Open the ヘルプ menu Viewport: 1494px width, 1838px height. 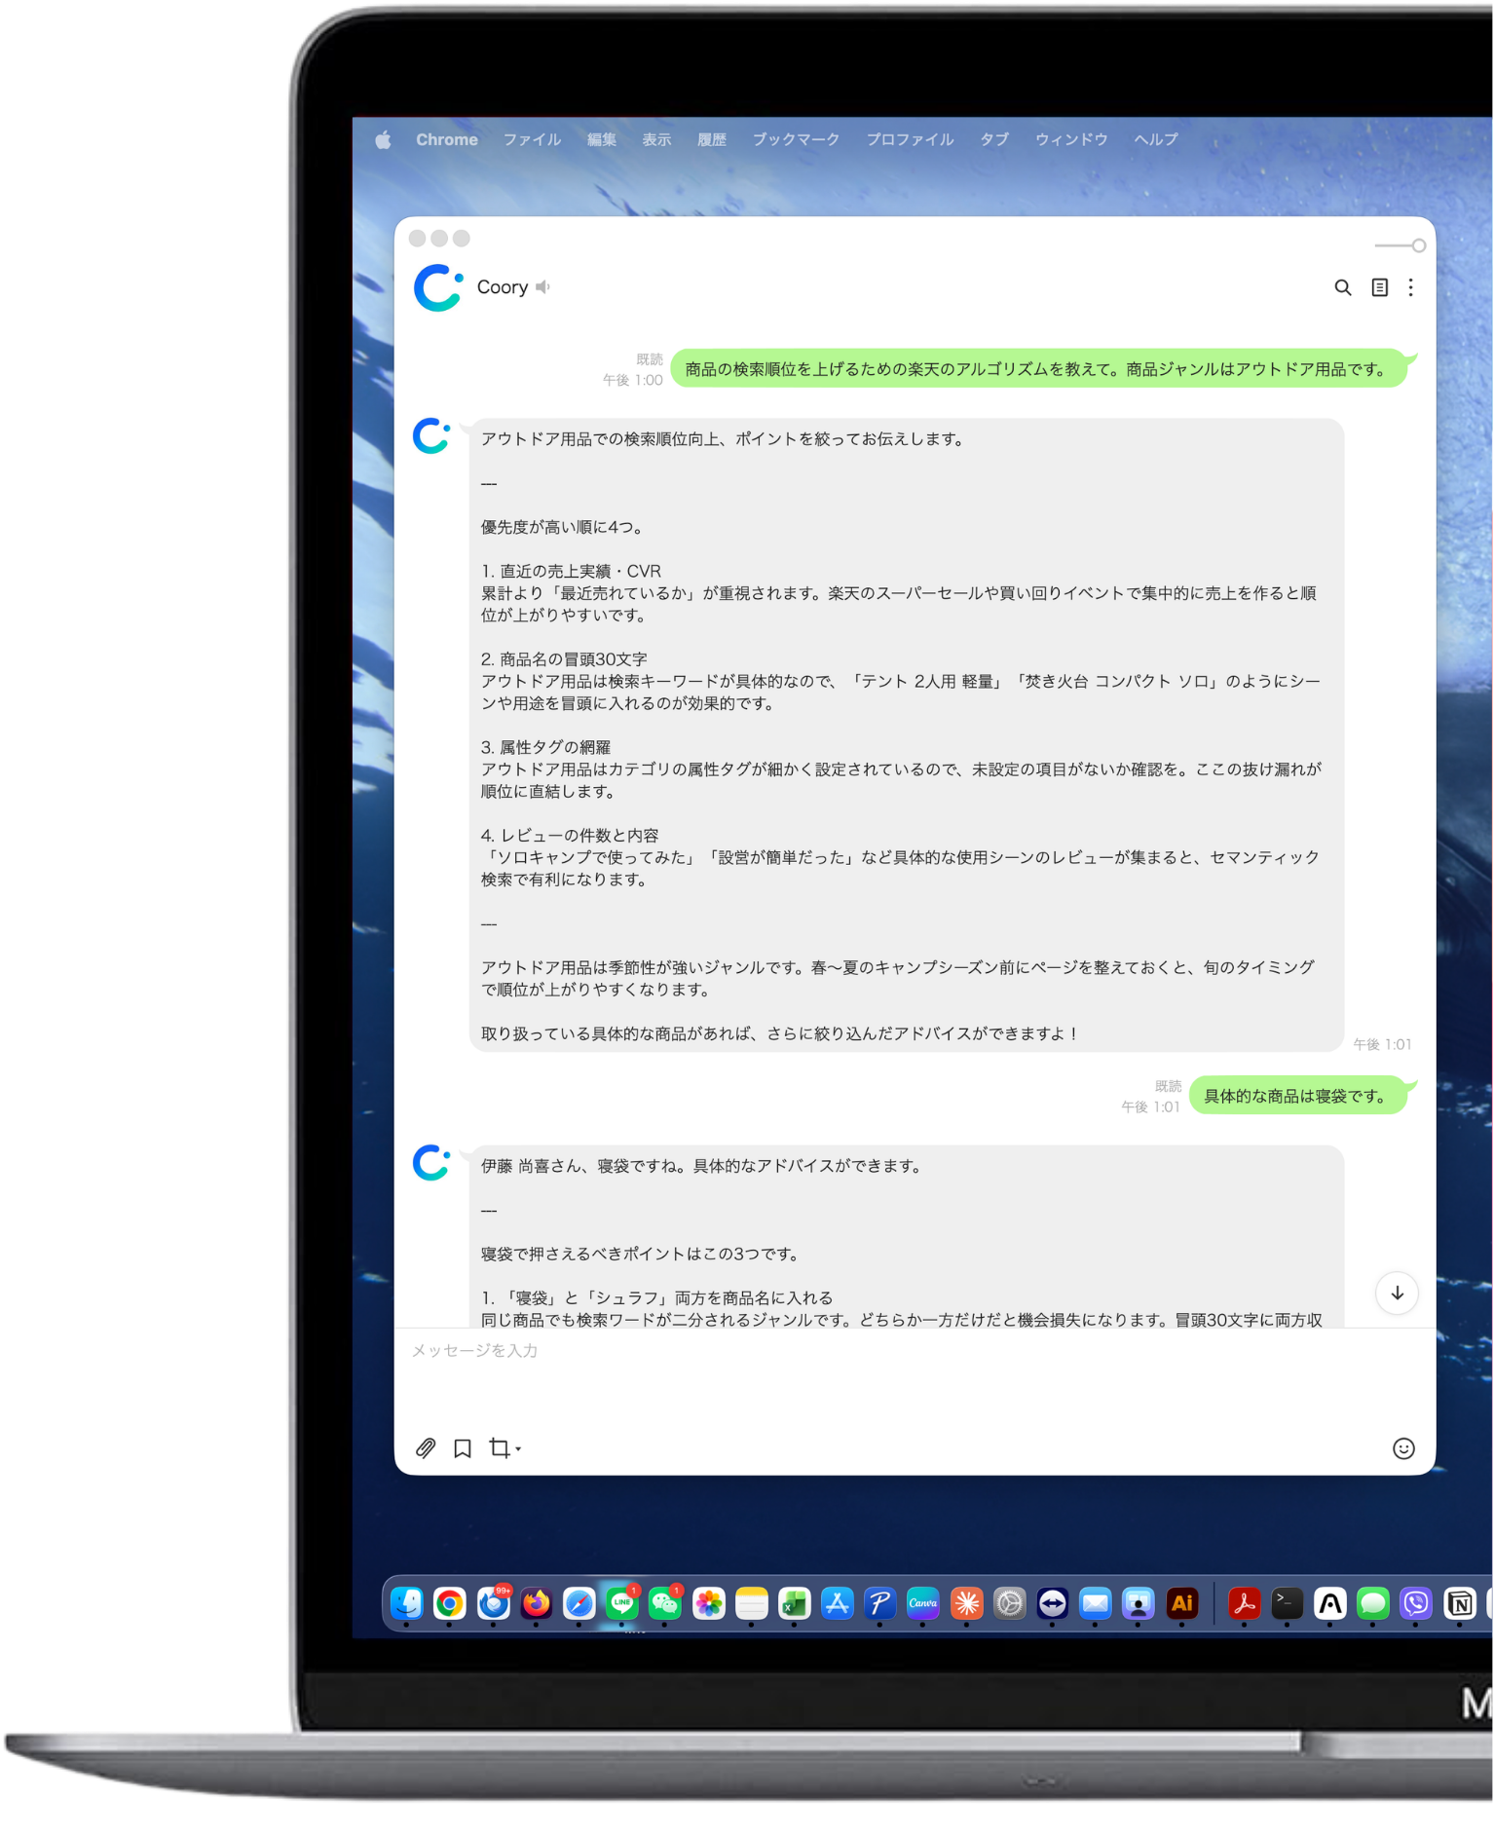1156,139
